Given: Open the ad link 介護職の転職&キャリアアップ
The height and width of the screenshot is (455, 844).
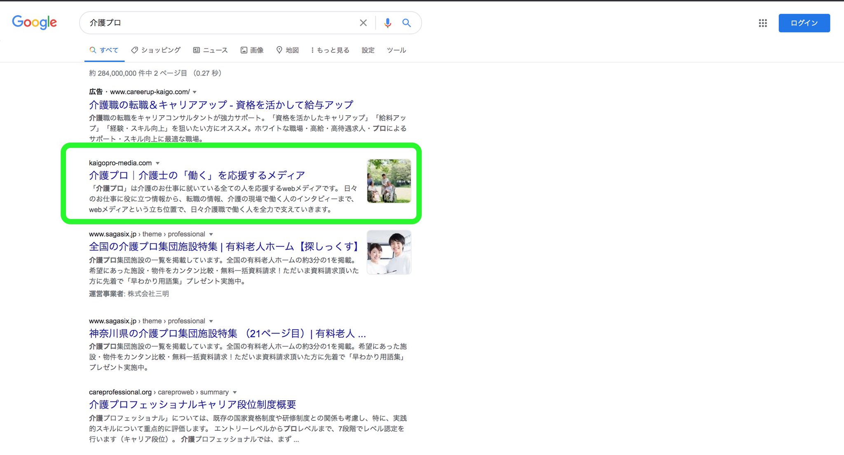Looking at the screenshot, I should (x=221, y=105).
